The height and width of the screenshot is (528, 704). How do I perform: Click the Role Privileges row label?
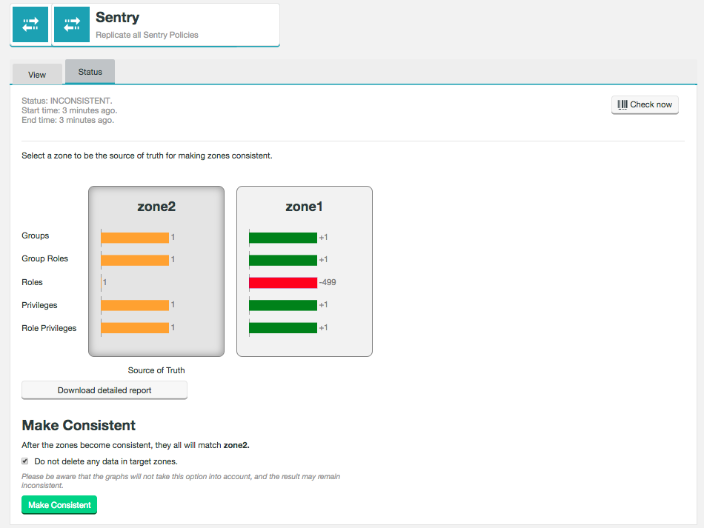49,328
